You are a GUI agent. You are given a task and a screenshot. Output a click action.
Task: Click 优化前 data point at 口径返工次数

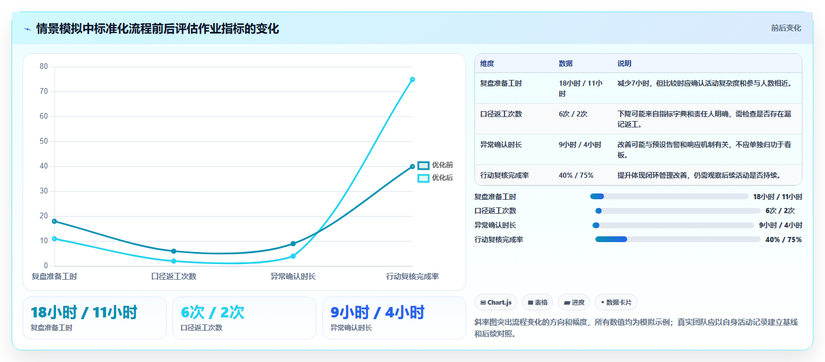(x=174, y=251)
